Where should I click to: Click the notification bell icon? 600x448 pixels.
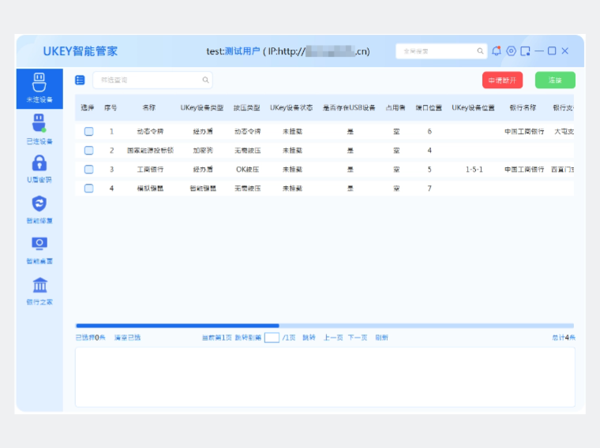click(x=497, y=51)
